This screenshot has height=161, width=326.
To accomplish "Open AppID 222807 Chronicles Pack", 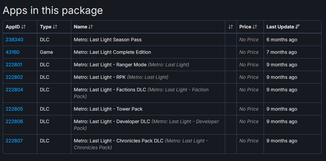I will (14, 141).
